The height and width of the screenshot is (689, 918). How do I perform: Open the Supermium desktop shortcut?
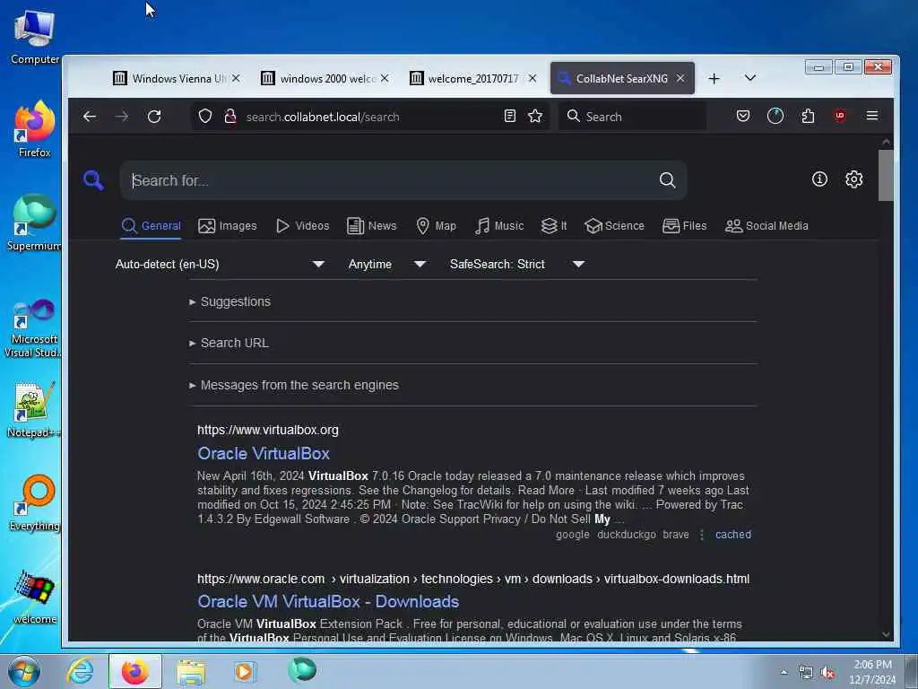35,222
